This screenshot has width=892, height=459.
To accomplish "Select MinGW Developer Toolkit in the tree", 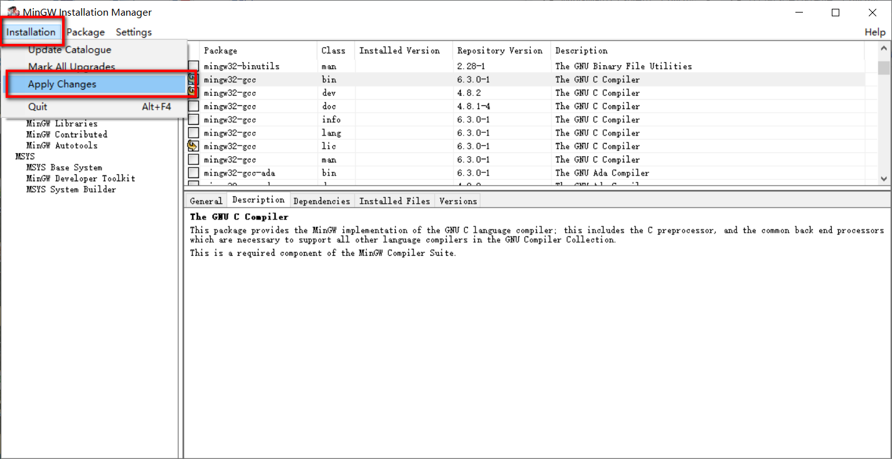I will coord(80,178).
